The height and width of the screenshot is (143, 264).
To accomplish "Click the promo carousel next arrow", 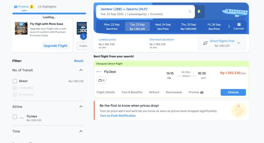I will [x=83, y=36].
